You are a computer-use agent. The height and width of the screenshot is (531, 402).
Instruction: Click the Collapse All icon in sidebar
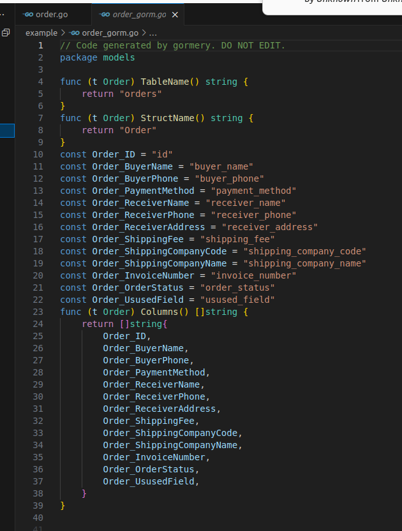pos(6,33)
